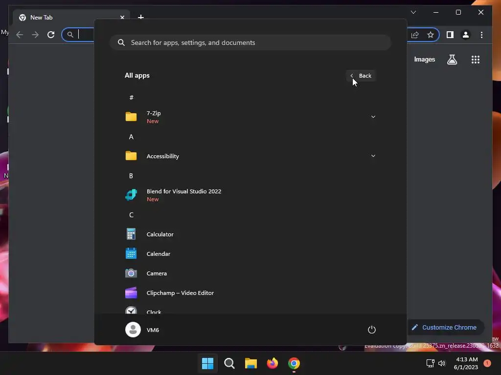Reload the page in Chrome
501x375 pixels.
pyautogui.click(x=51, y=35)
